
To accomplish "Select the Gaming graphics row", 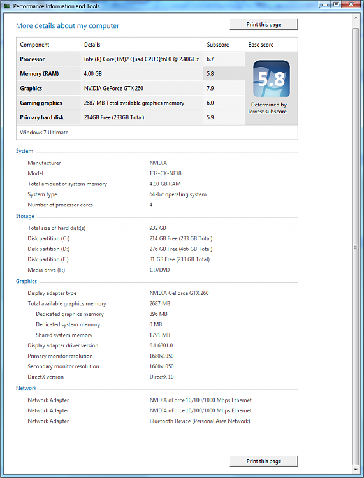I will [131, 103].
